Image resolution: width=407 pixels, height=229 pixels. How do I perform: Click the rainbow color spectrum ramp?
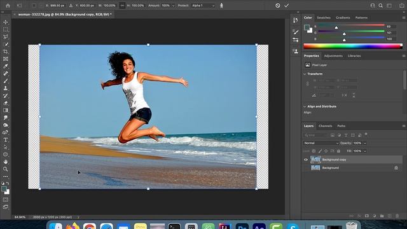click(x=353, y=46)
